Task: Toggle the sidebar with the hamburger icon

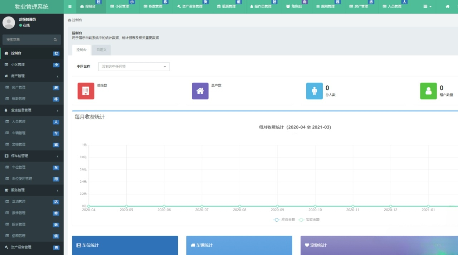Action: click(70, 6)
